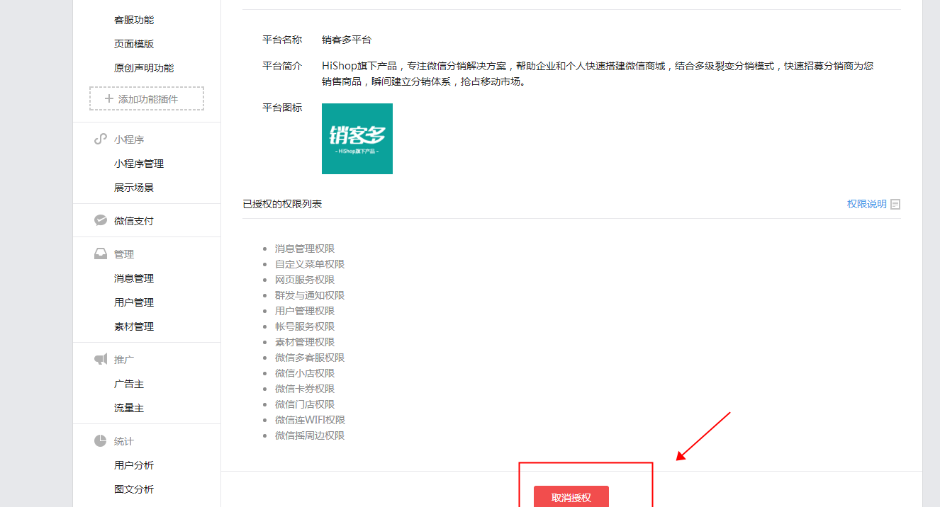Click the 网页服务权限 list item
This screenshot has height=507, width=940.
(305, 280)
